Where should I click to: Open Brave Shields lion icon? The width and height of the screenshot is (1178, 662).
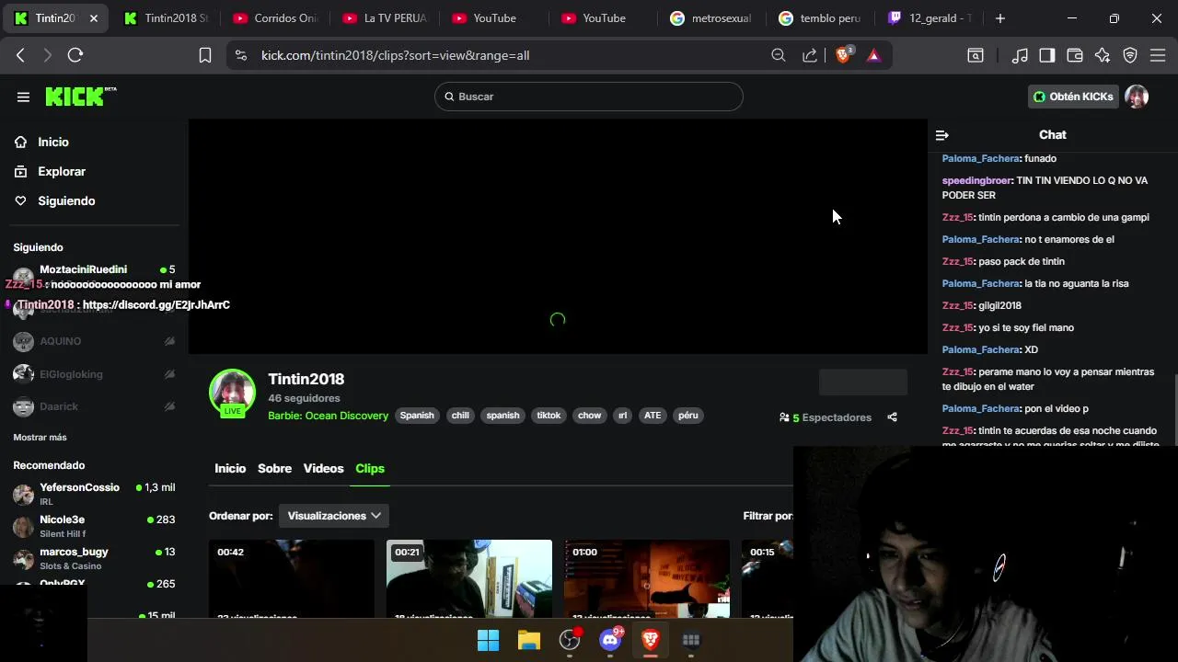pyautogui.click(x=843, y=55)
